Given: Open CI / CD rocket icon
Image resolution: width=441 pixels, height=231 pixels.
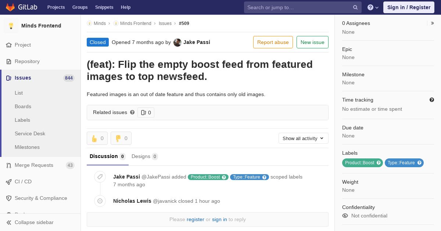Looking at the screenshot, I should (9, 181).
